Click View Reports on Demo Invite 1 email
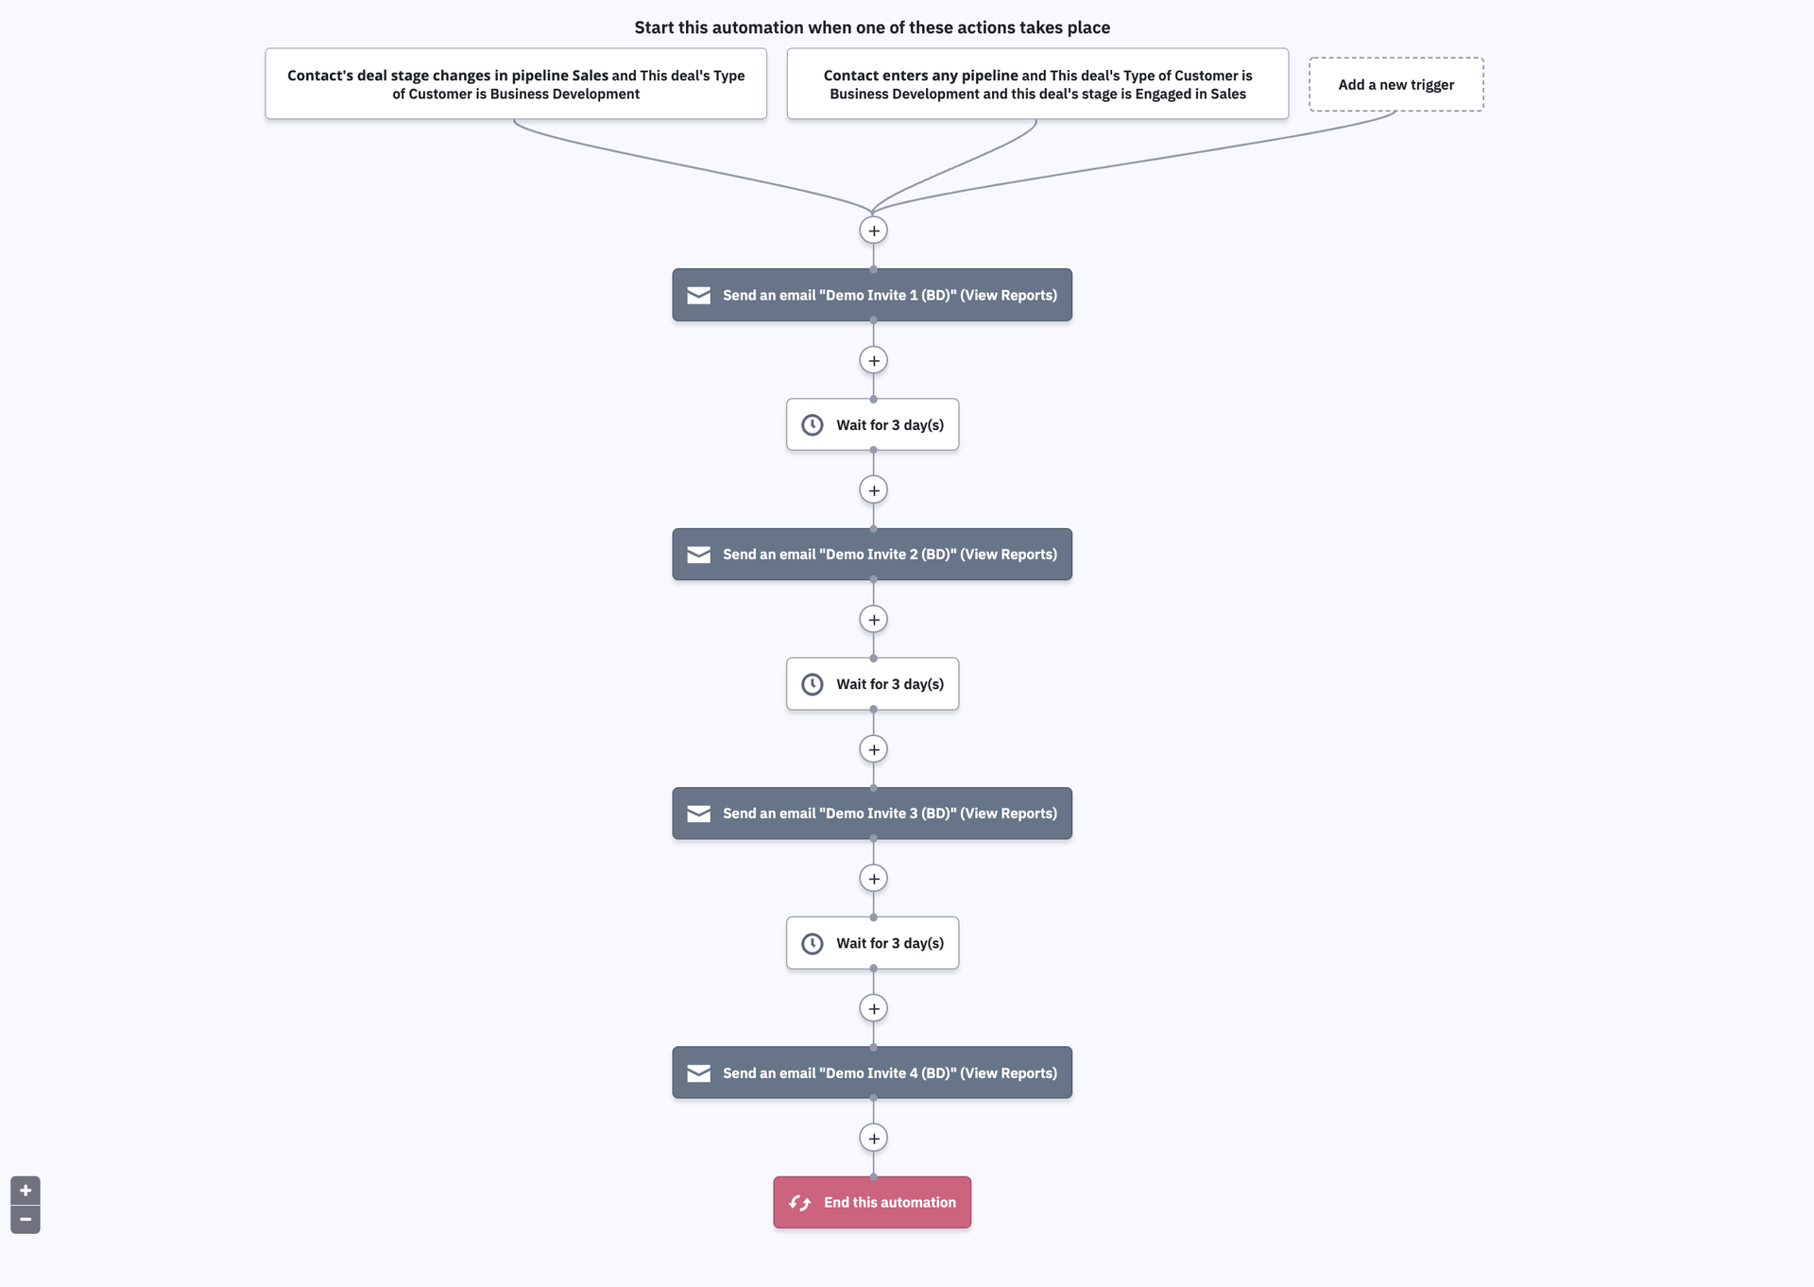Viewport: 1814px width, 1287px height. pos(1009,296)
